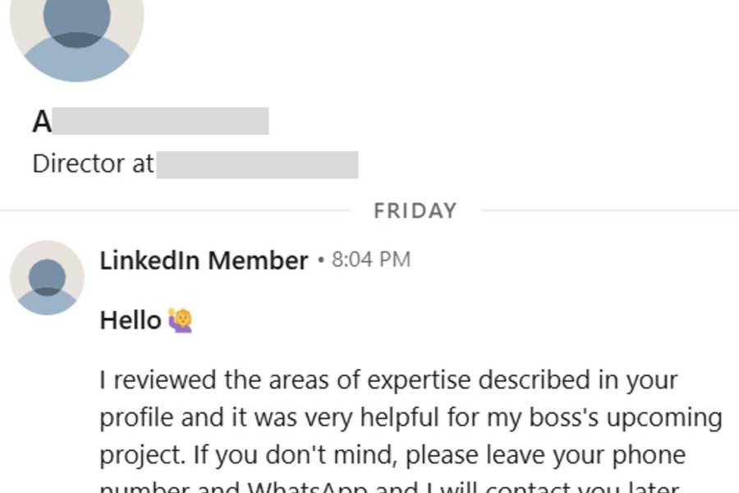Click the "LinkedIn Member" sender name
This screenshot has width=739, height=493.
pos(204,260)
